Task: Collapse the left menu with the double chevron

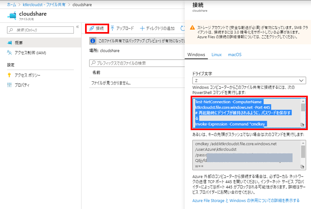Action: click(77, 27)
